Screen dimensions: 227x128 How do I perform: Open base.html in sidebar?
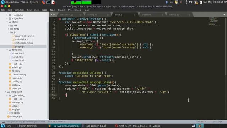18,53
